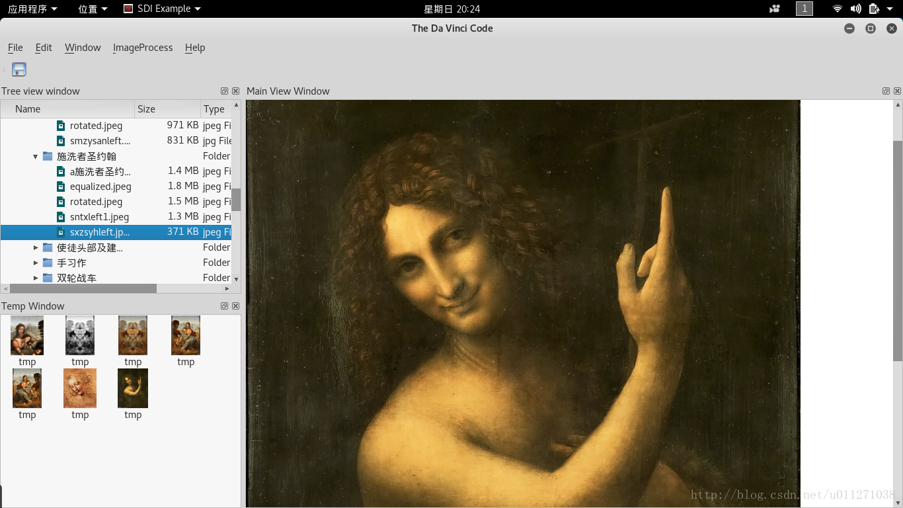Click folder icon of 使徒头部及建...
The width and height of the screenshot is (903, 508).
pyautogui.click(x=48, y=247)
